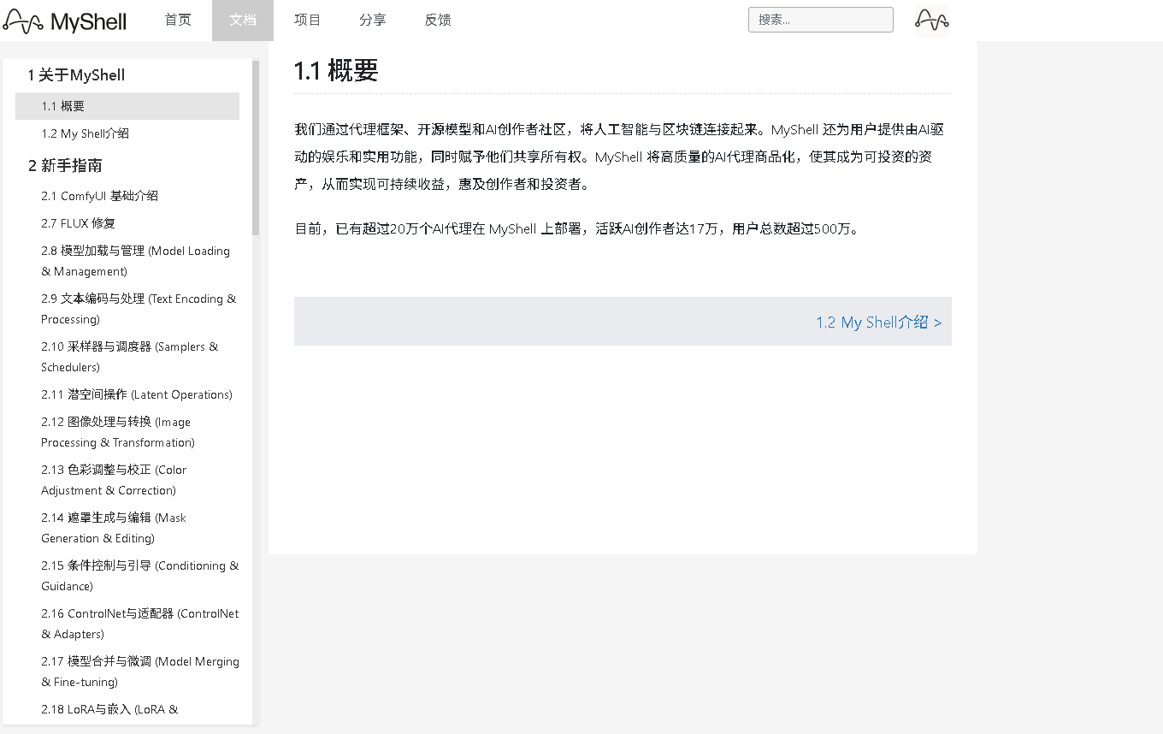Open the 项目 nav item
Viewport: 1163px width, 734px height.
coord(308,20)
